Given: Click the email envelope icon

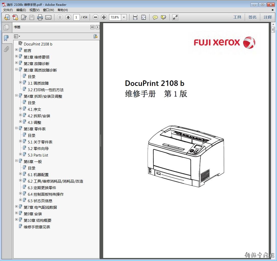Looking at the screenshot, I should click(x=48, y=17).
